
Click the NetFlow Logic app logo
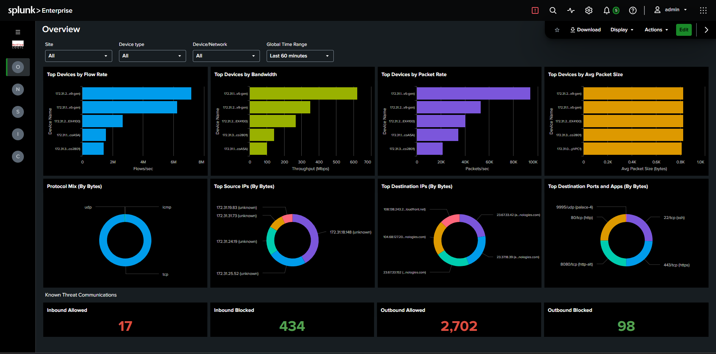18,45
